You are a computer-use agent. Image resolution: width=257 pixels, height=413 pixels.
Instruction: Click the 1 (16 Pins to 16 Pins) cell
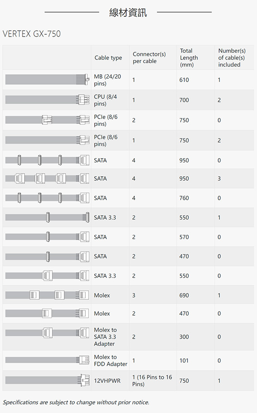152,381
